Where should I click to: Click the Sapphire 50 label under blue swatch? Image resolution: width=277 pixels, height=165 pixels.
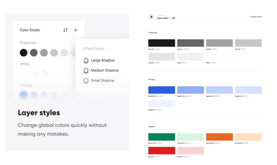point(152,96)
